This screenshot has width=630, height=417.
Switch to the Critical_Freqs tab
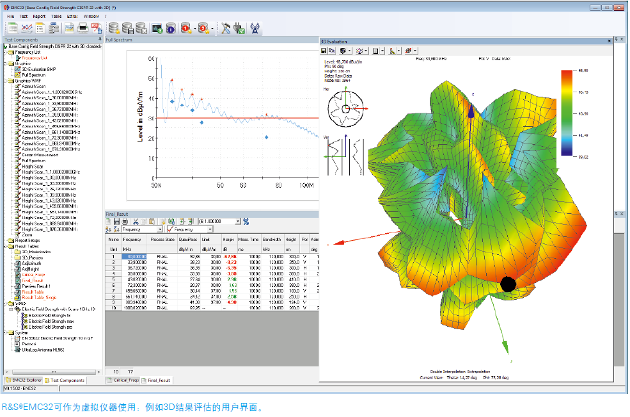[123, 380]
